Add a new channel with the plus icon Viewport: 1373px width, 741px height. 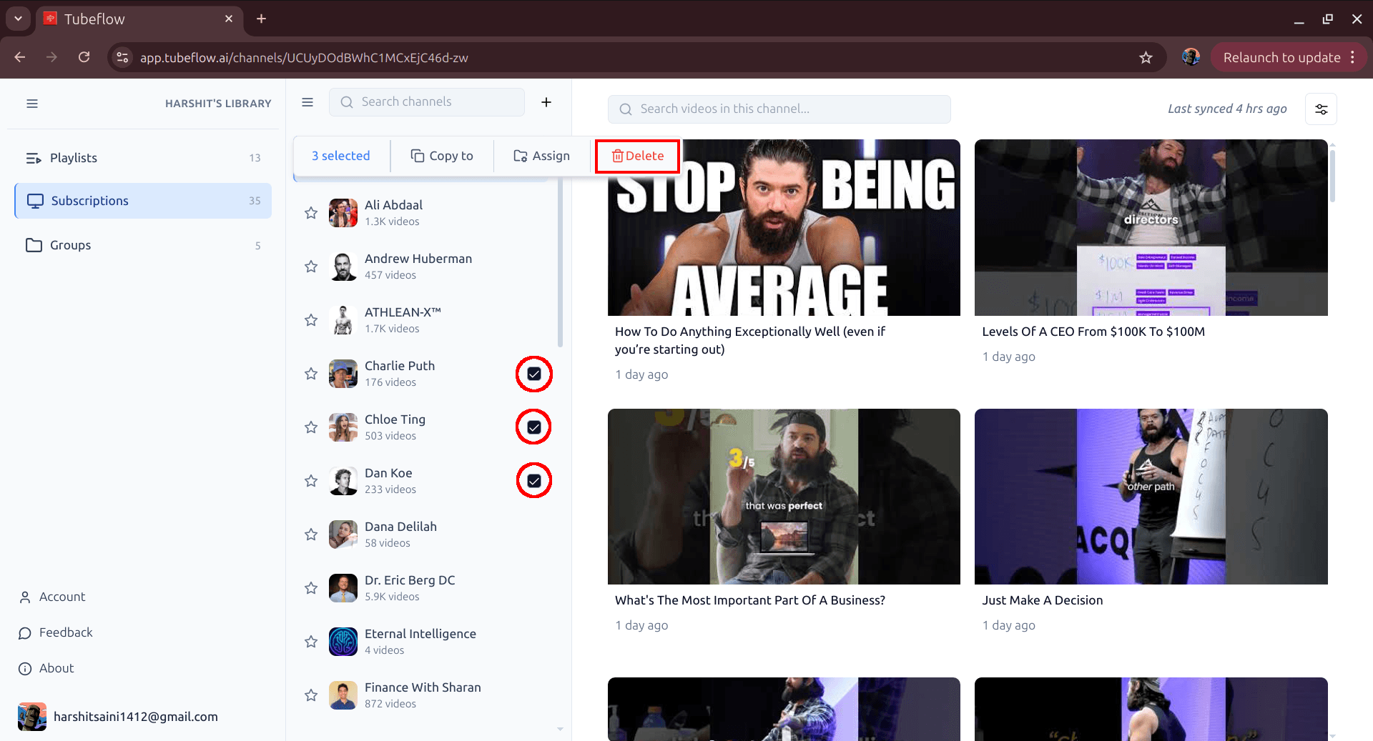[x=546, y=102]
